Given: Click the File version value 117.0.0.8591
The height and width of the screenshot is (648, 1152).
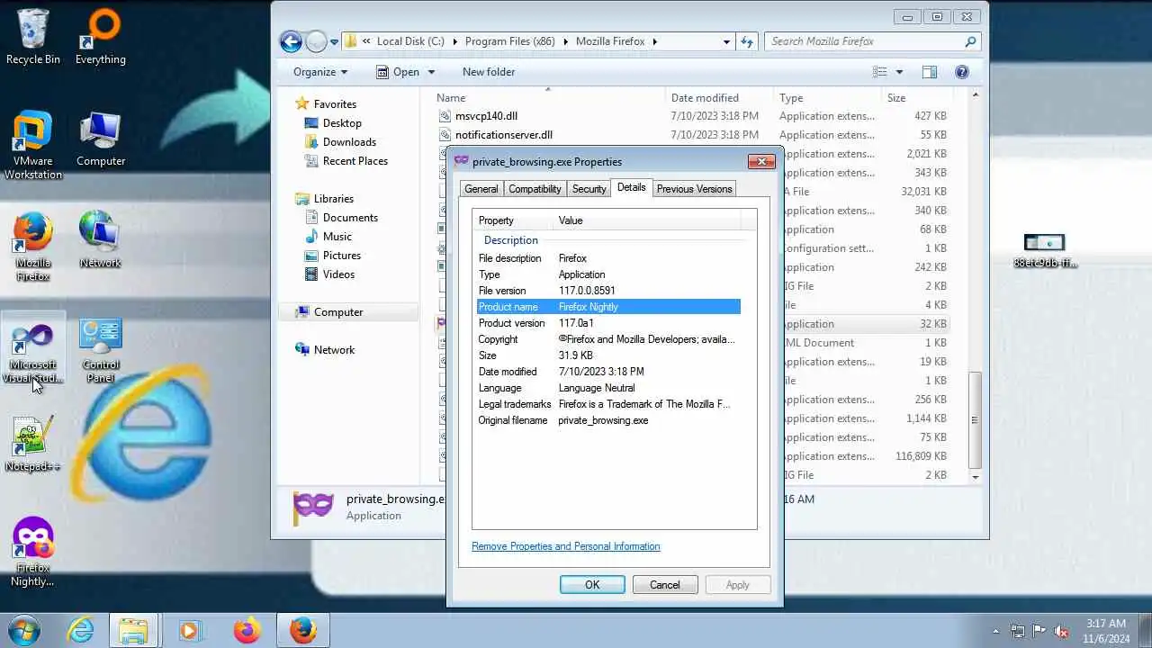Looking at the screenshot, I should tap(587, 291).
